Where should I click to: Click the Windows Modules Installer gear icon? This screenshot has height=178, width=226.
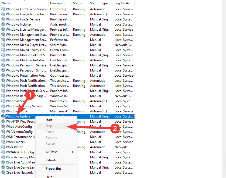point(3,60)
